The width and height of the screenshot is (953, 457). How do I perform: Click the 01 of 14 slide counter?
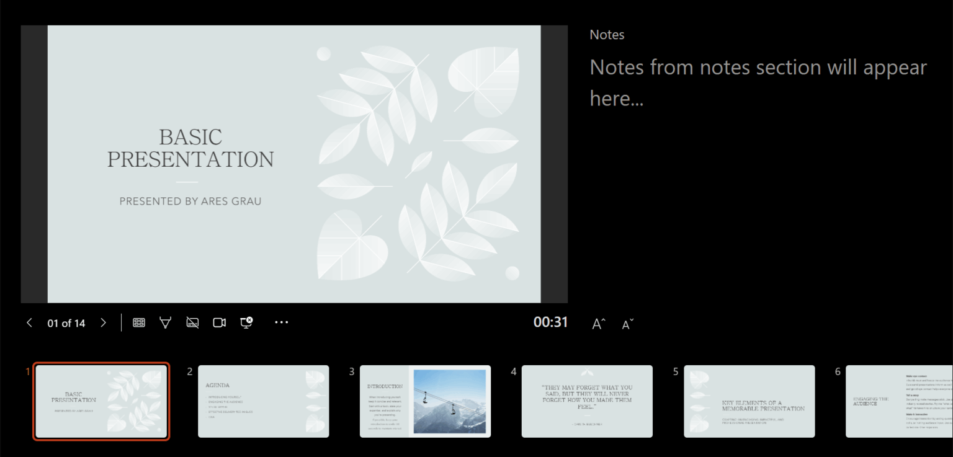(x=66, y=322)
